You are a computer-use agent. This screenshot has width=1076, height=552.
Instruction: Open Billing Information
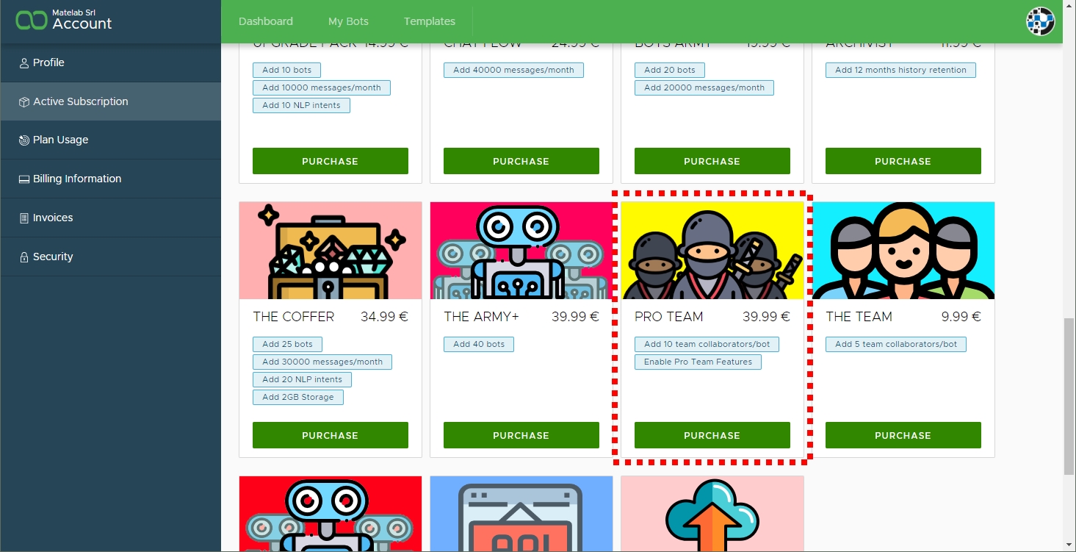(x=110, y=179)
